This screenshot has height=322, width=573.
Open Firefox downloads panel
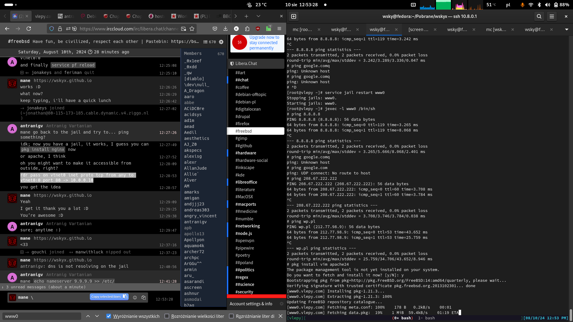click(x=225, y=29)
